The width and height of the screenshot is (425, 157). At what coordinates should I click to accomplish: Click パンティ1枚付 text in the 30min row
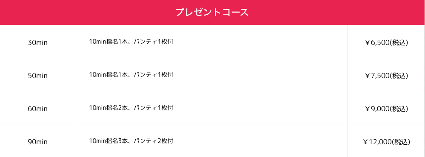[x=154, y=42]
